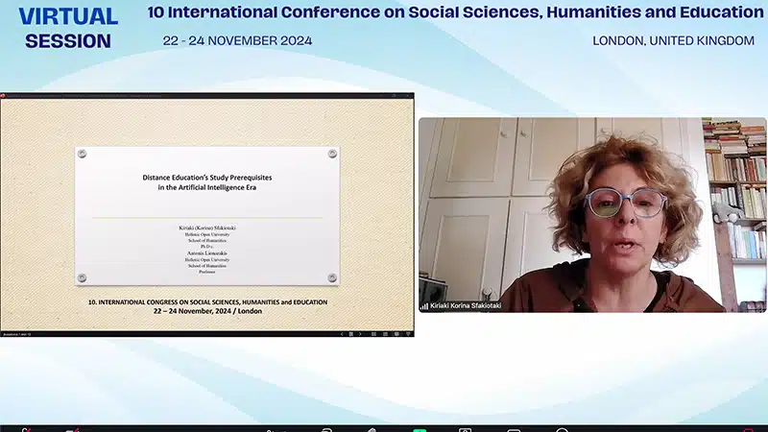Toggle the red muted microphone icon at bottom-left
768x432 pixels.
coord(26,429)
